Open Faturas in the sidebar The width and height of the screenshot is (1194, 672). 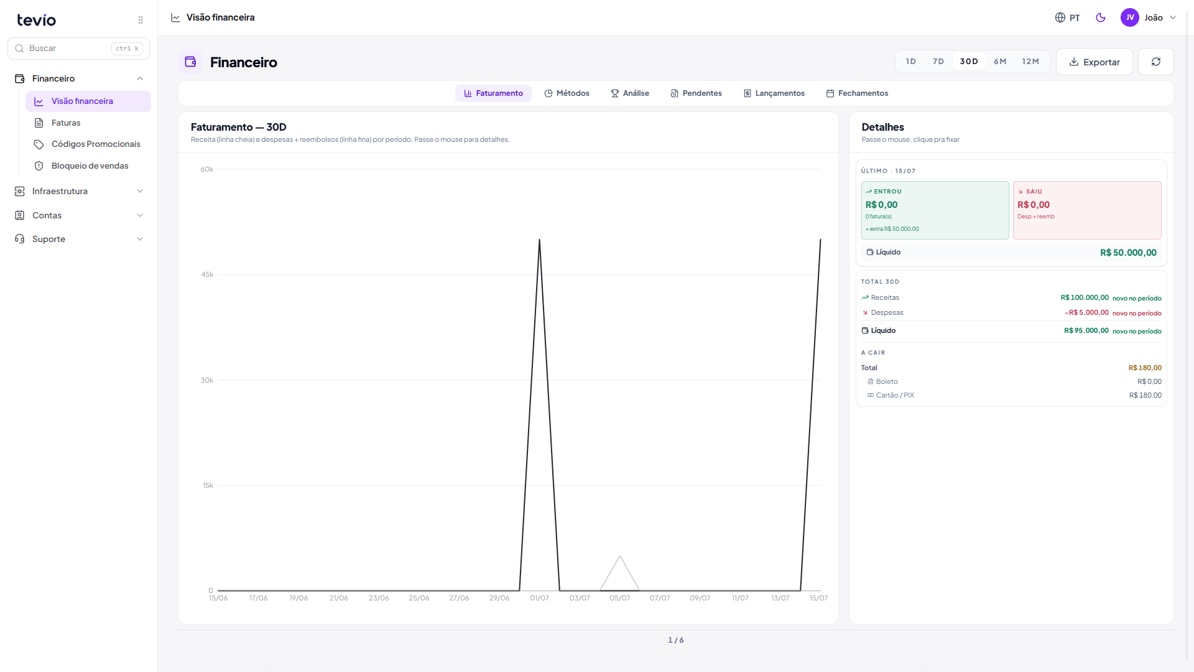[88, 123]
